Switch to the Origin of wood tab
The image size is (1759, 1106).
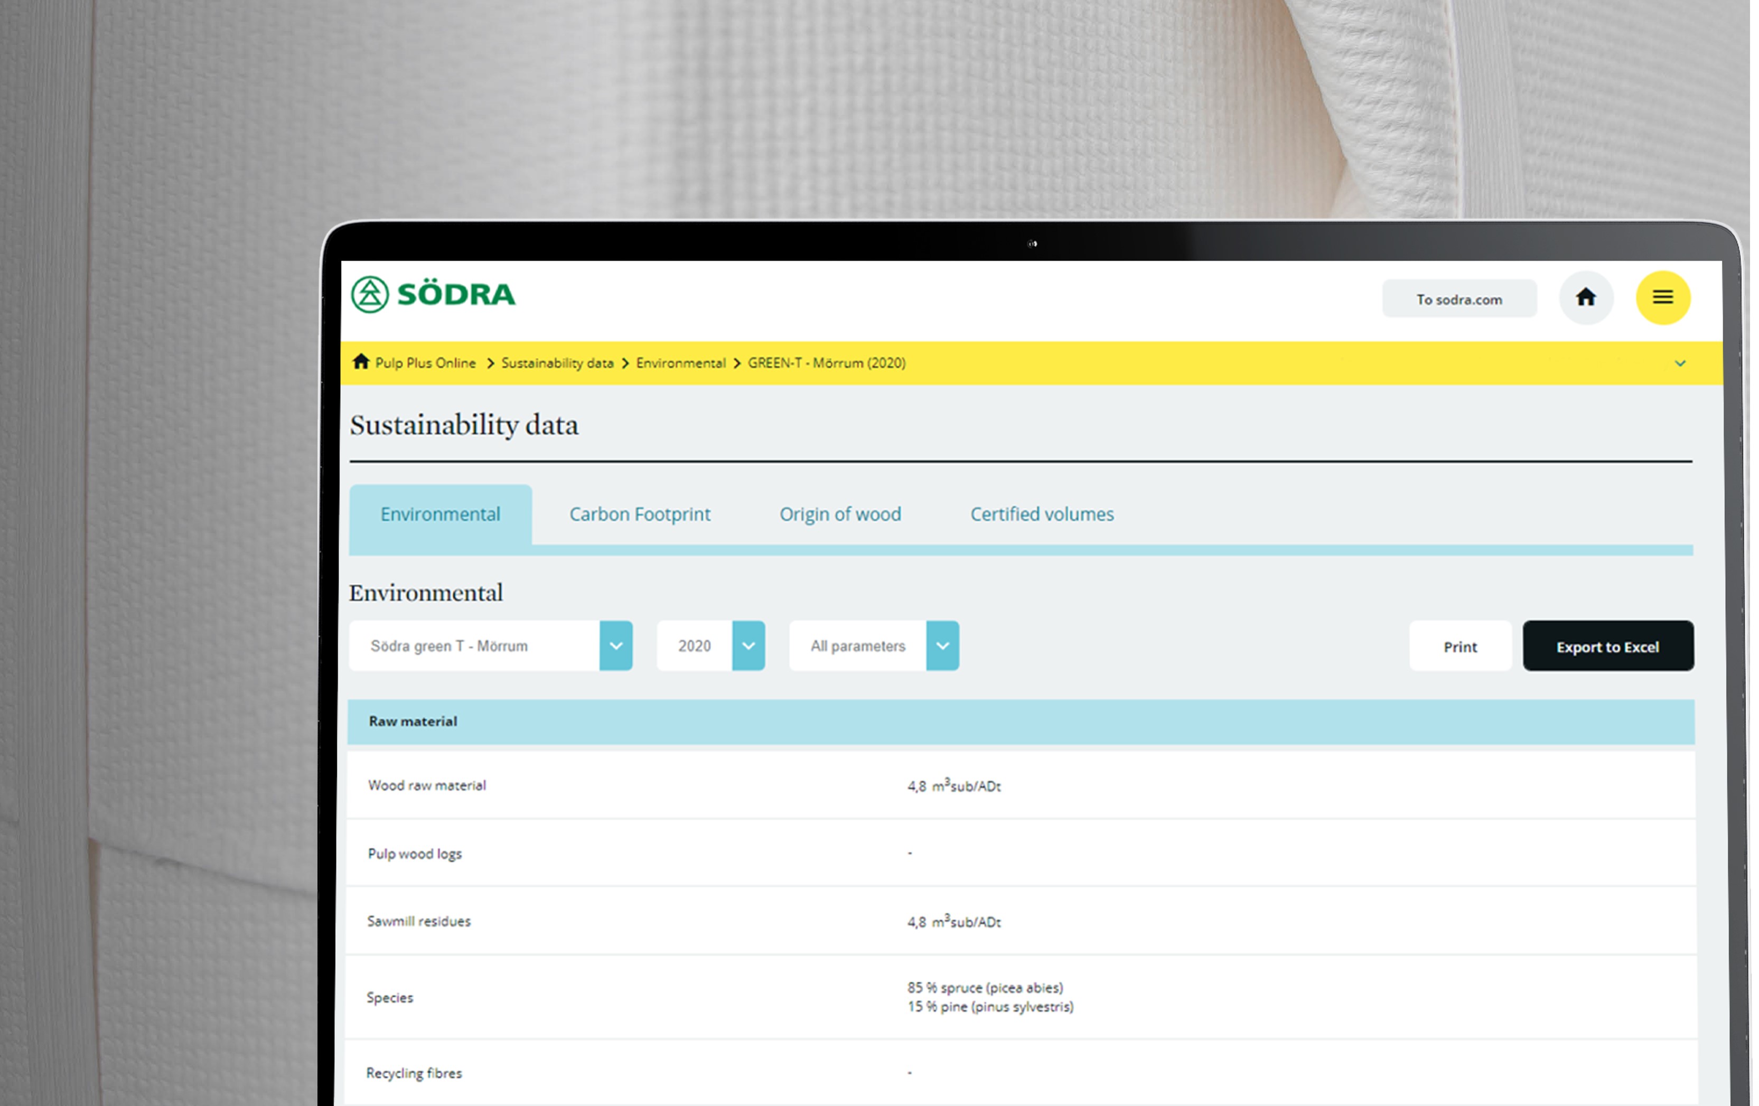point(840,514)
